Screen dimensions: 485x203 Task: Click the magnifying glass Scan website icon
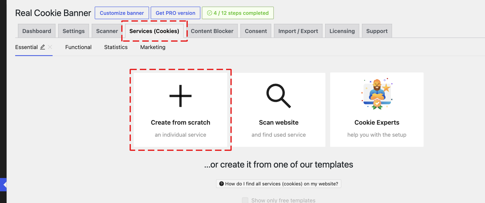click(279, 96)
